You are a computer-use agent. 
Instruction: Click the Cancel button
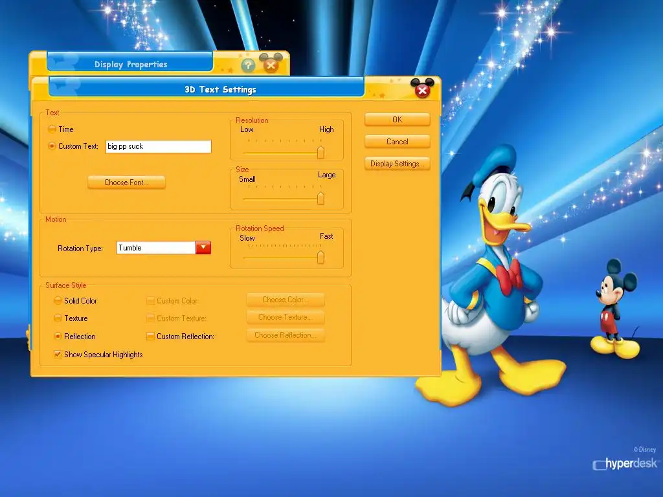coord(398,142)
